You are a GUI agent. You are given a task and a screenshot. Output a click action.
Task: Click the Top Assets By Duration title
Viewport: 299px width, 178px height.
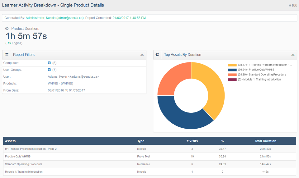183,55
